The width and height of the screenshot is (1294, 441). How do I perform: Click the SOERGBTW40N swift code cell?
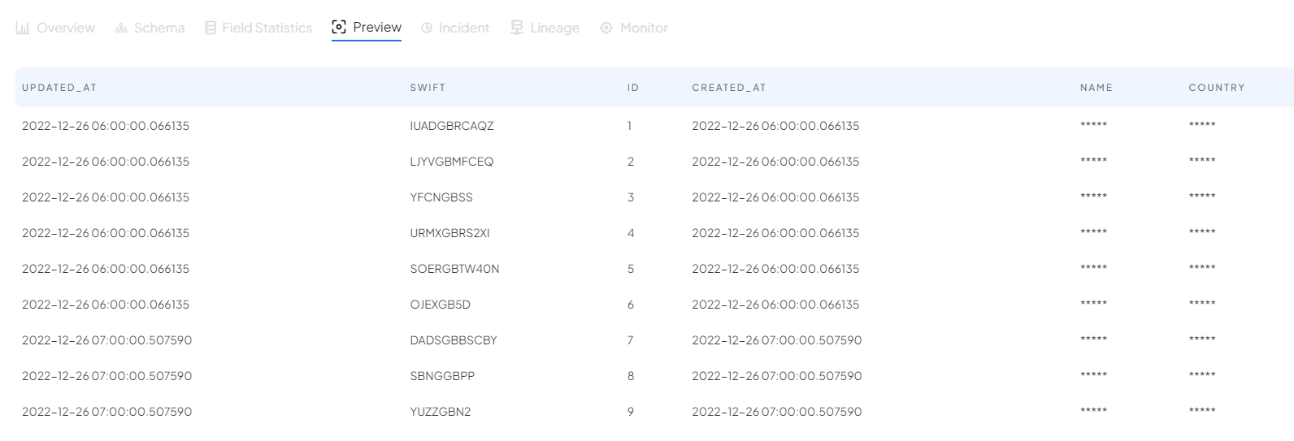pyautogui.click(x=454, y=269)
